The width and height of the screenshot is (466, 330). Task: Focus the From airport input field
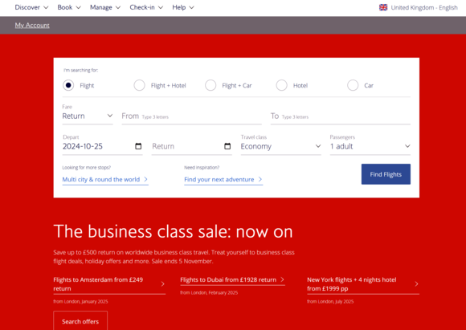click(191, 116)
